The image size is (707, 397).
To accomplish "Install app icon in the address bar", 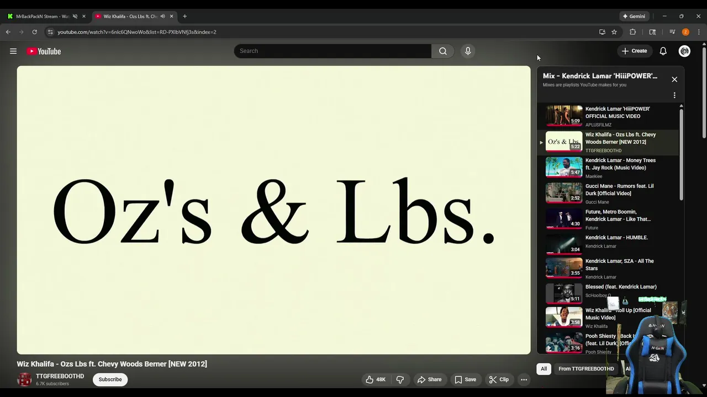I will 602,32.
